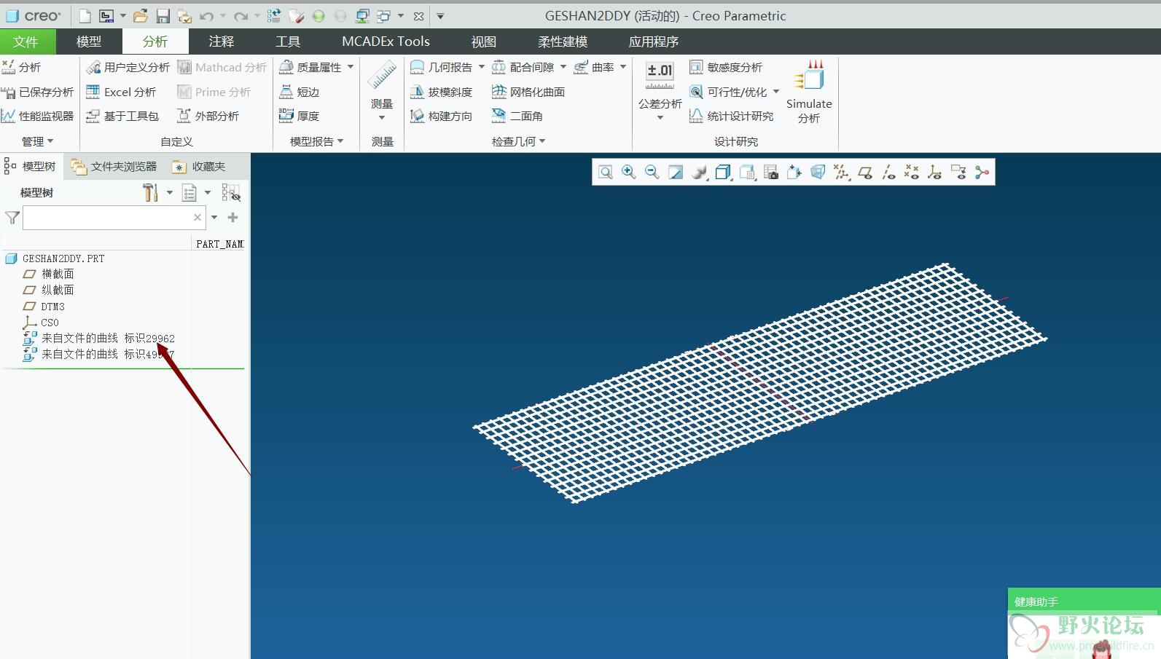The width and height of the screenshot is (1161, 659).
Task: Click the 二面角 dihedral angle tool
Action: click(517, 116)
